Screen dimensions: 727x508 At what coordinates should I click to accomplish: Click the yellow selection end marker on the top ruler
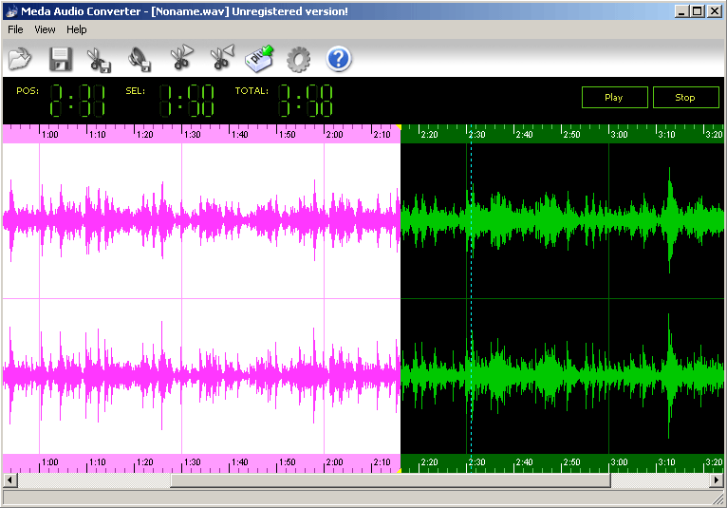click(399, 127)
